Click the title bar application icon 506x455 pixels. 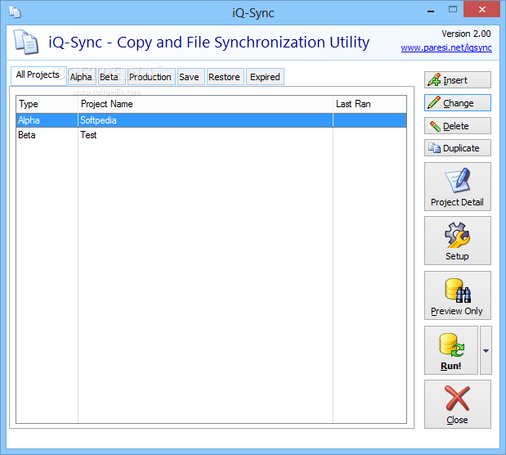(x=15, y=12)
